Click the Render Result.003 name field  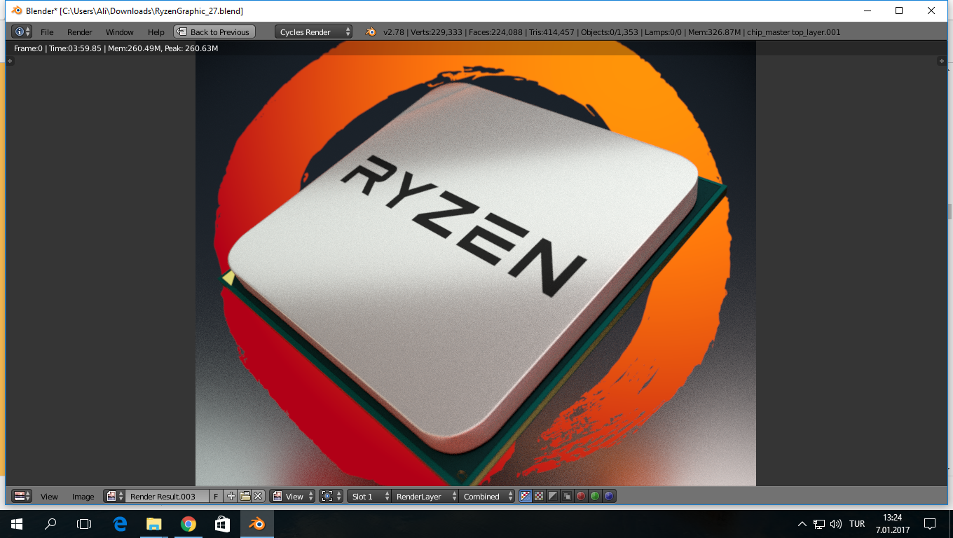(x=167, y=496)
